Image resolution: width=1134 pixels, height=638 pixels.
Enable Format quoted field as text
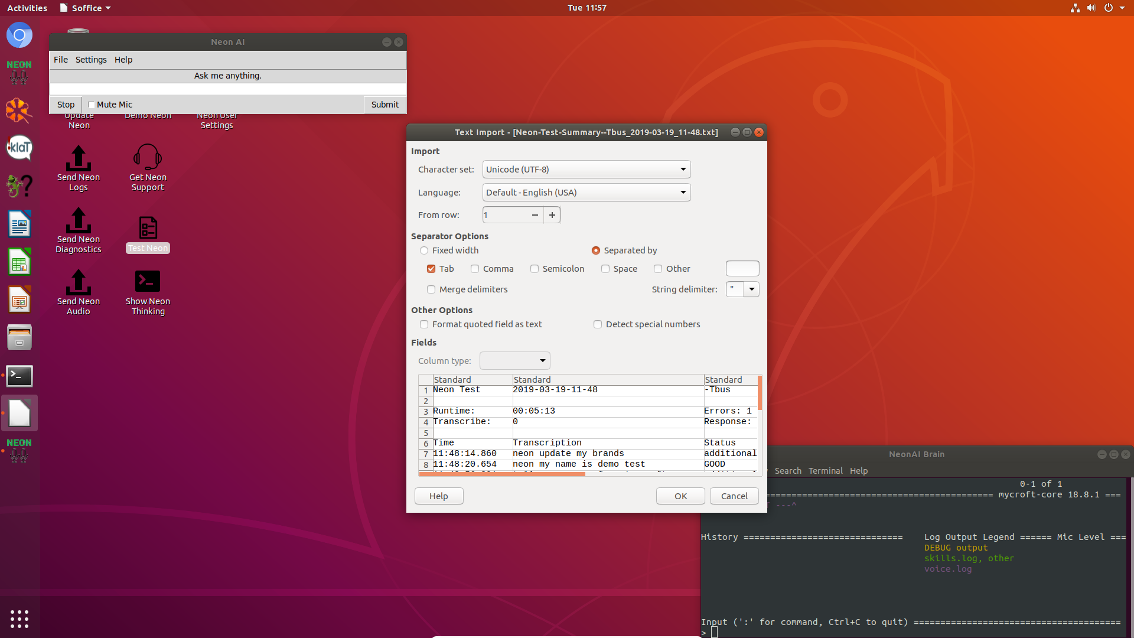[x=424, y=324]
